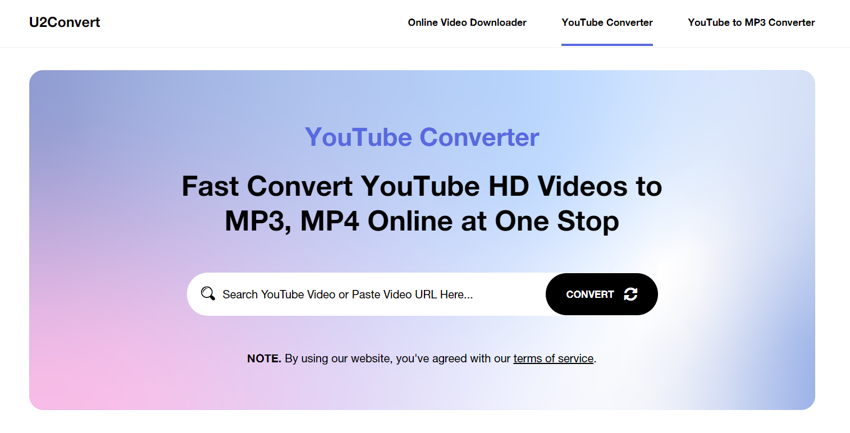This screenshot has width=850, height=433.
Task: Focus the search bar to paste a URL
Action: point(365,293)
